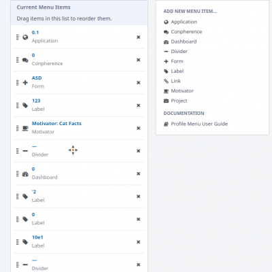Image resolution: width=272 pixels, height=272 pixels.
Task: Remove the 0.1 Application menu item
Action: click(x=138, y=37)
